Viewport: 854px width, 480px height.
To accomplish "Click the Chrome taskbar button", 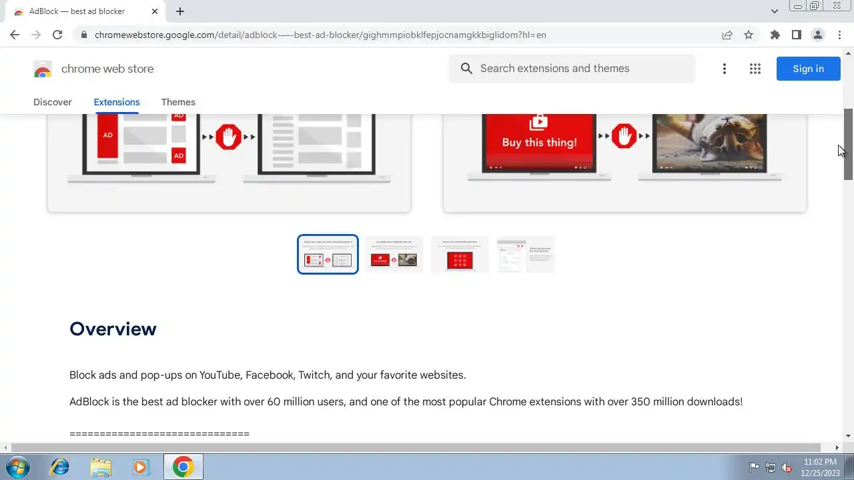I will tap(183, 467).
